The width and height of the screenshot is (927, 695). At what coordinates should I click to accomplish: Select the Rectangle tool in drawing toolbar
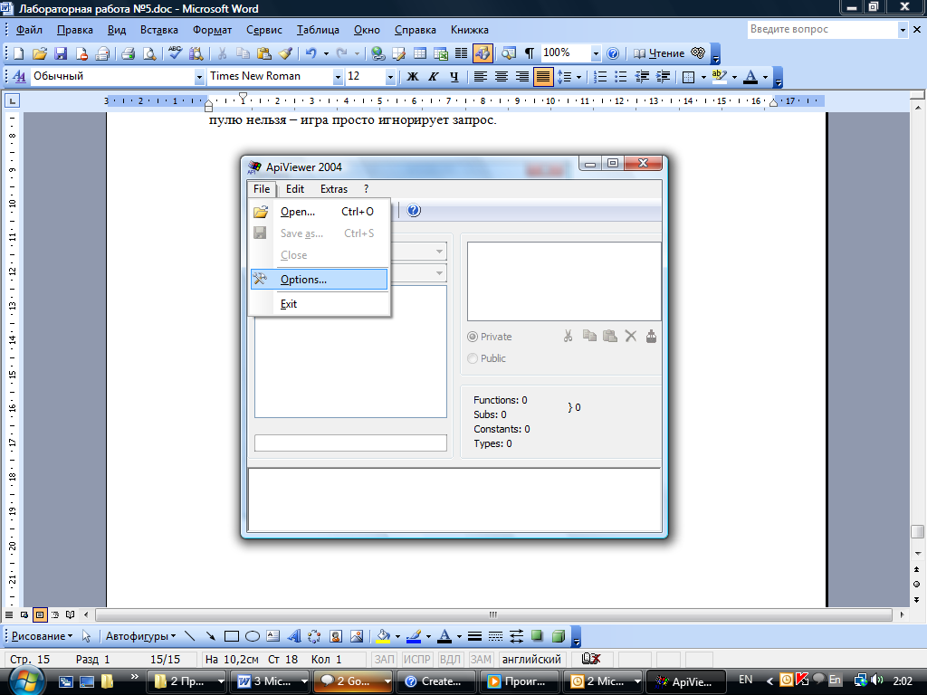point(232,636)
